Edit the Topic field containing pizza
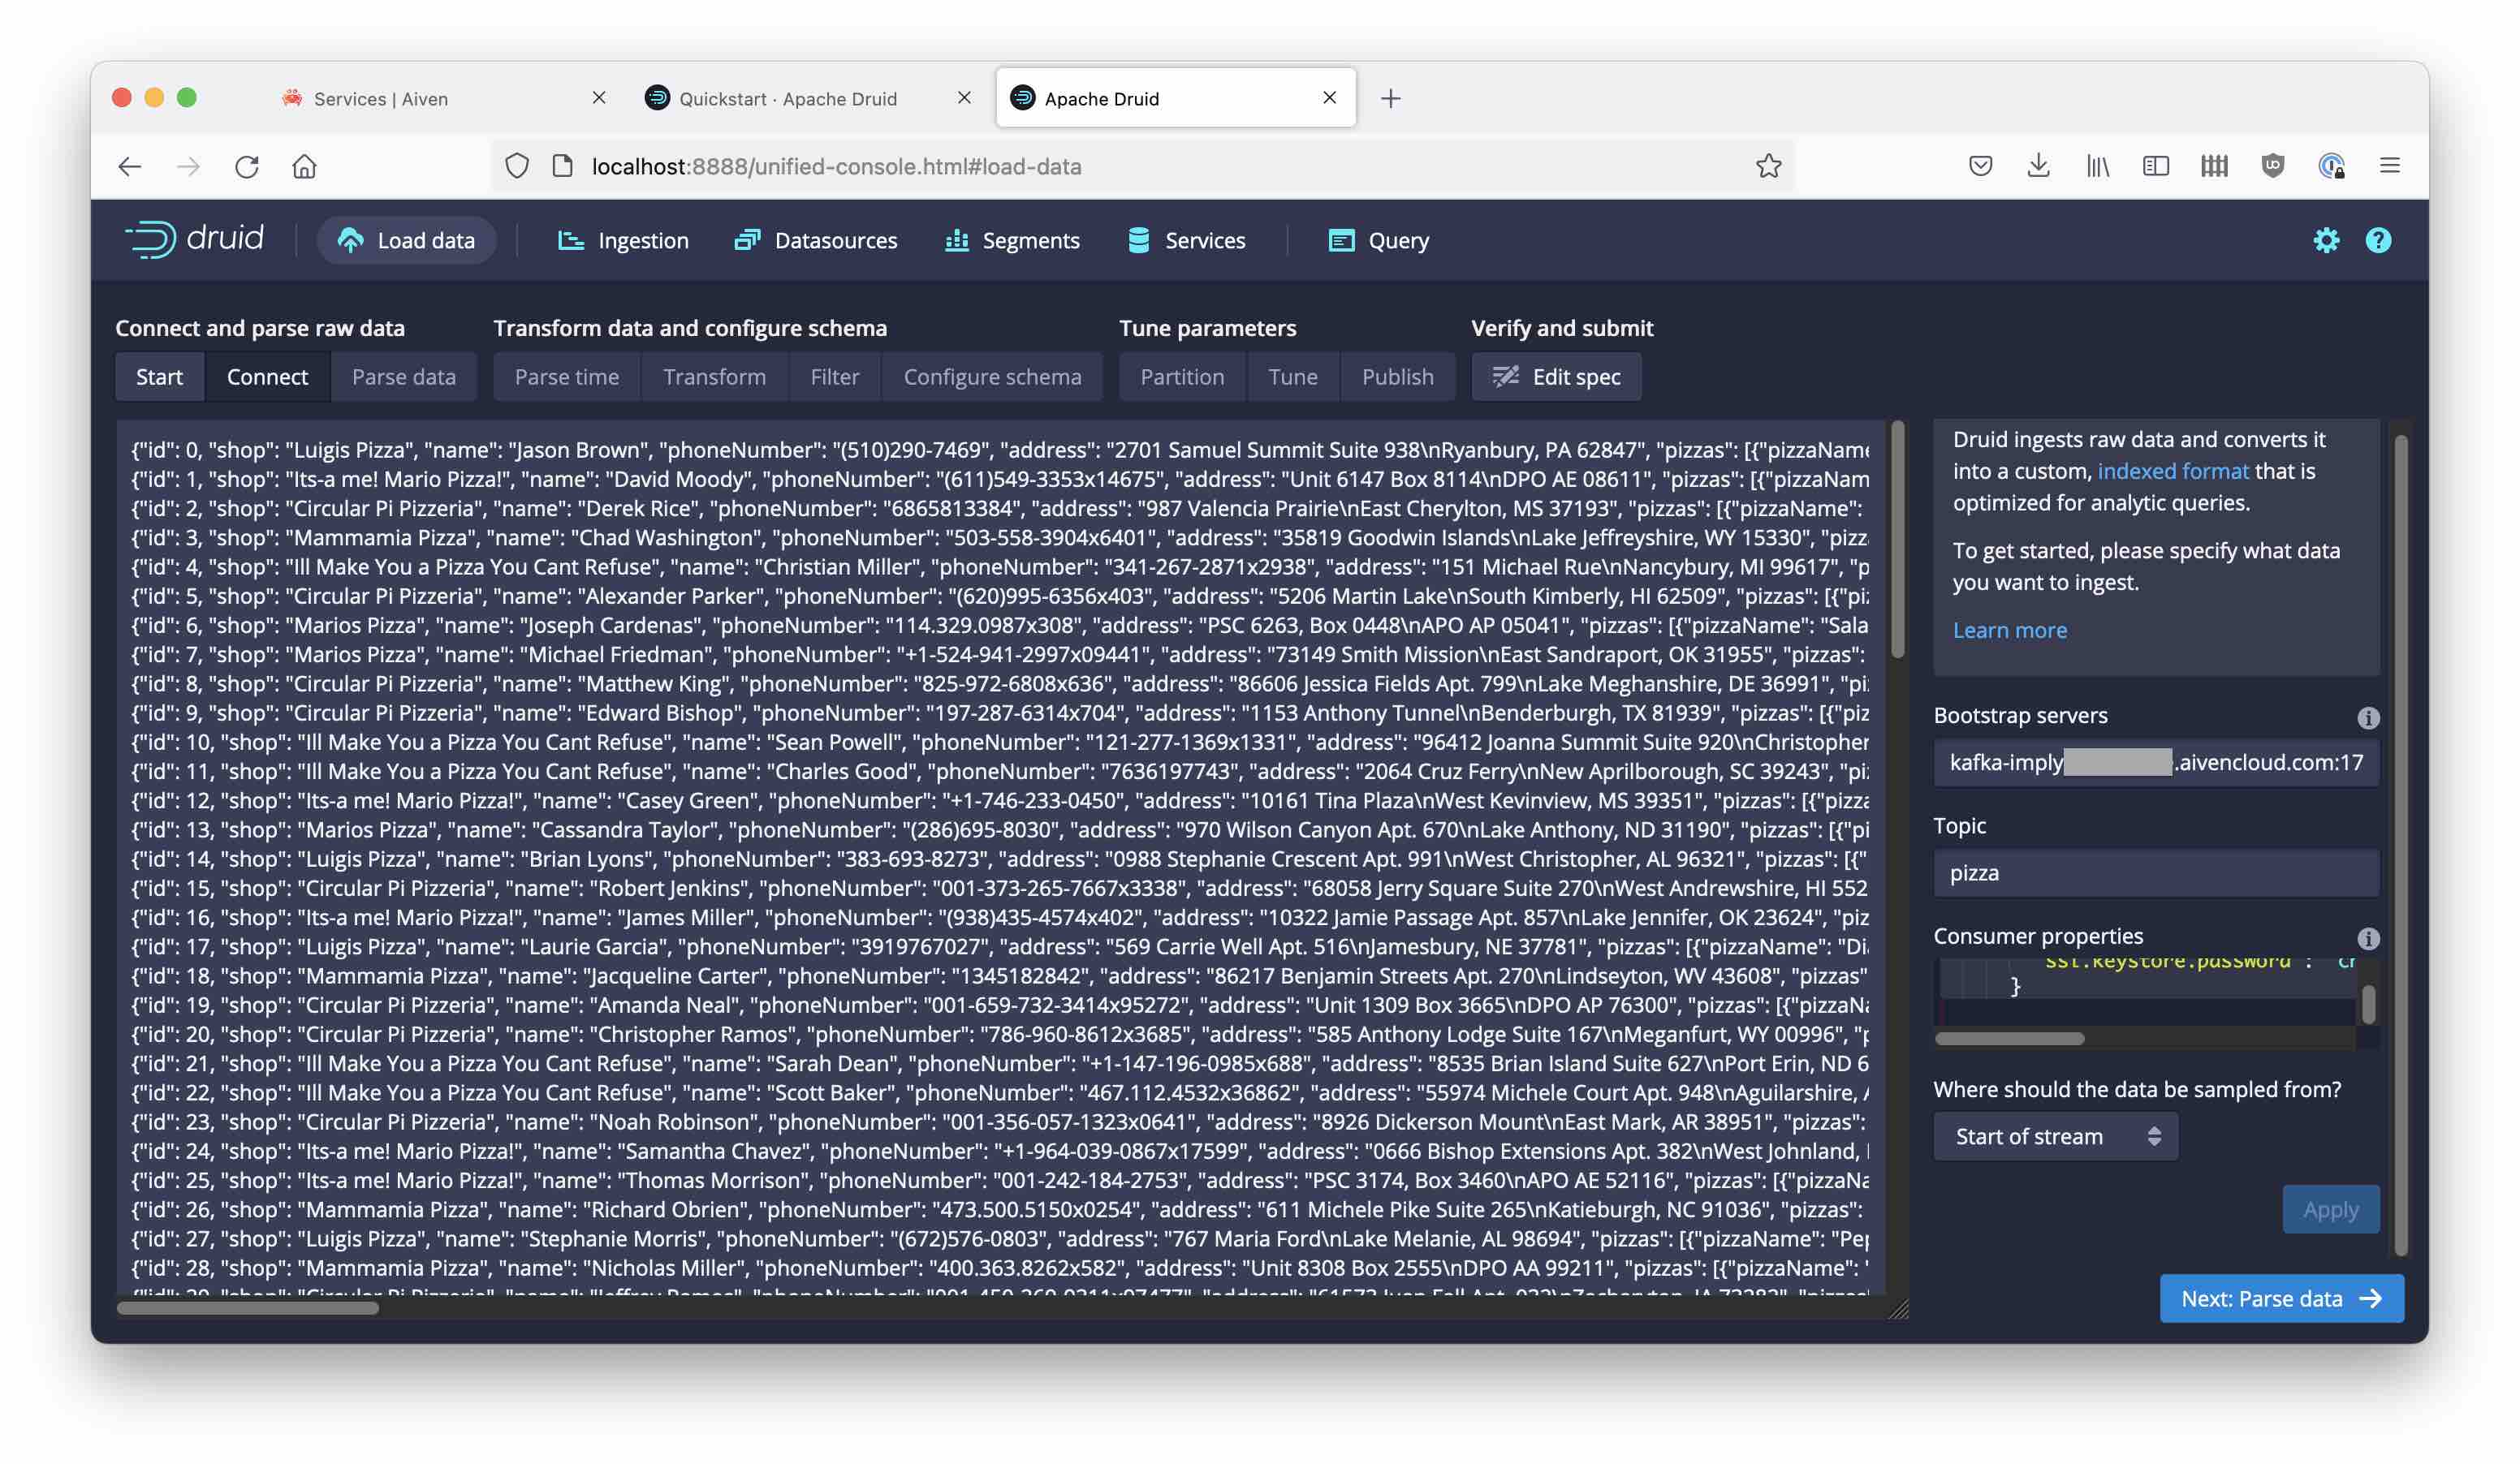The width and height of the screenshot is (2520, 1464). tap(2154, 872)
